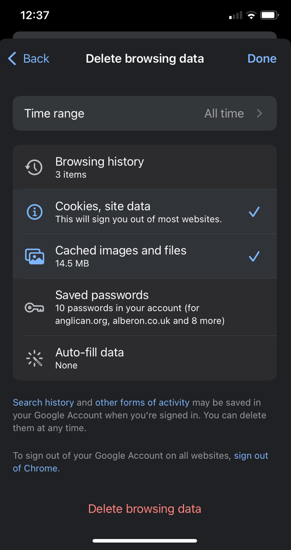This screenshot has width=291, height=550.
Task: Tap the Cookies info circle icon
Action: (34, 212)
